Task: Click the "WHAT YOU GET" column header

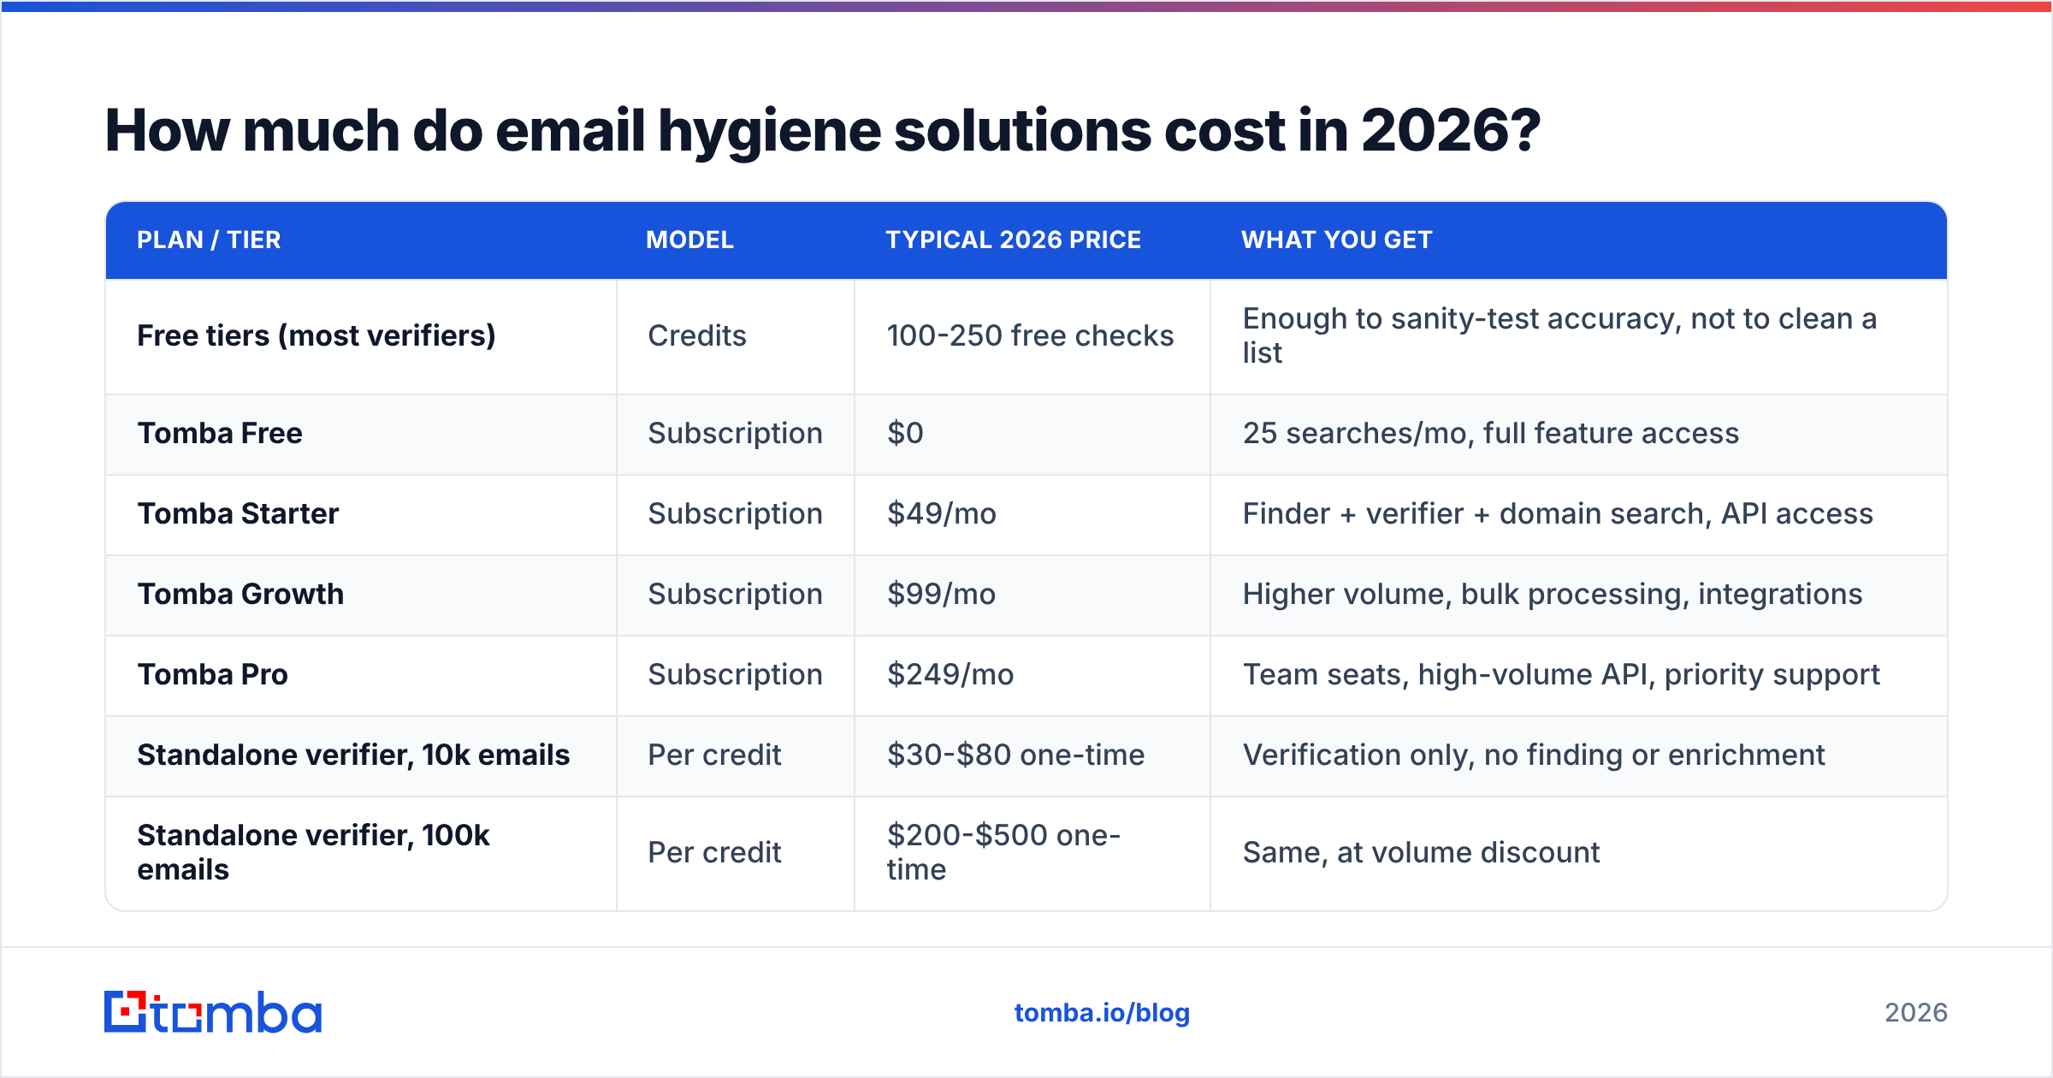Action: pyautogui.click(x=1336, y=240)
